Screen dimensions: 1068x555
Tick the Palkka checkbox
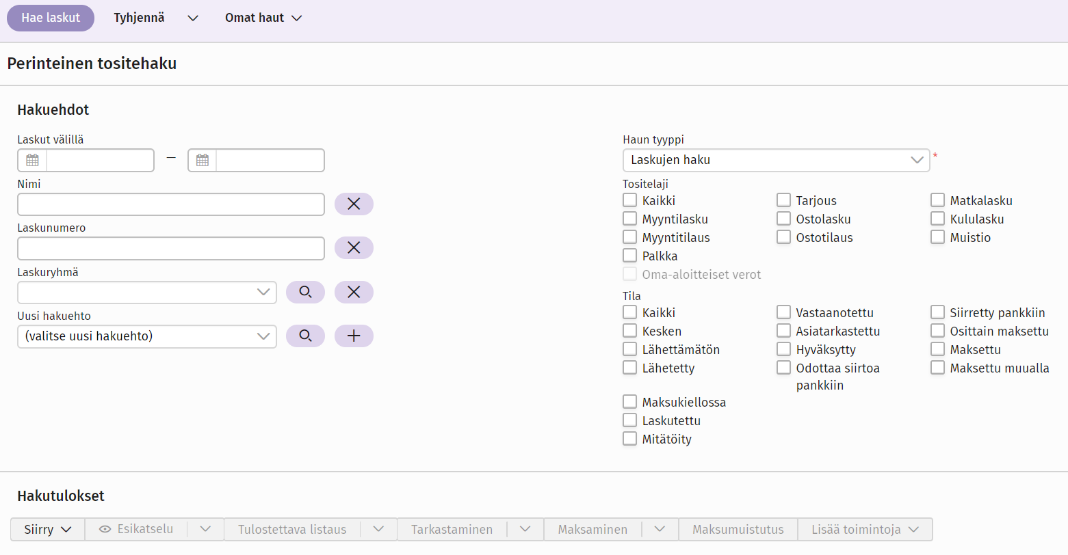(x=630, y=256)
